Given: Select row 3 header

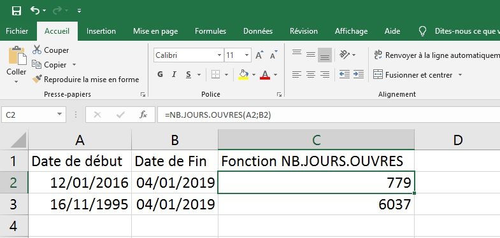Looking at the screenshot, I should (14, 204).
